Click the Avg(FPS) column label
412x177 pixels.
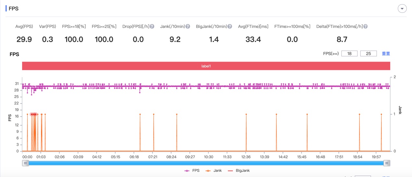(x=24, y=27)
